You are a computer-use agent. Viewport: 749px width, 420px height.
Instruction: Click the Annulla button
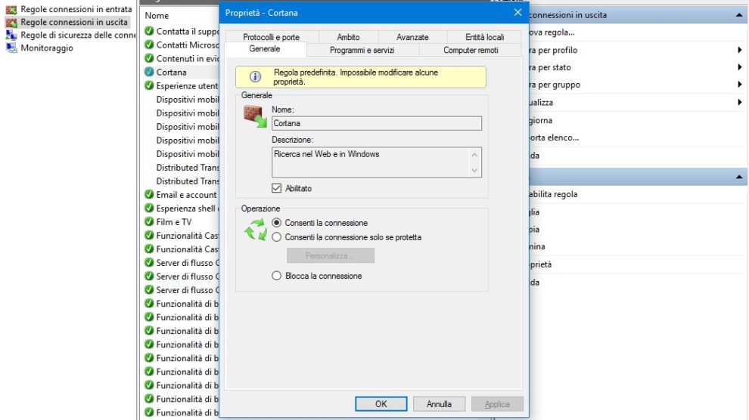pos(439,404)
